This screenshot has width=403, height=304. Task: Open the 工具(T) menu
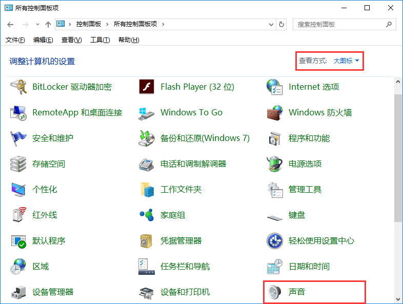click(100, 40)
